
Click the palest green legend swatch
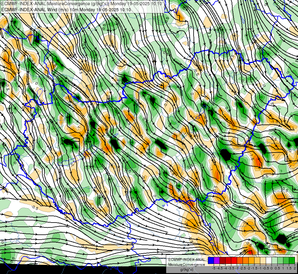(x=275, y=261)
